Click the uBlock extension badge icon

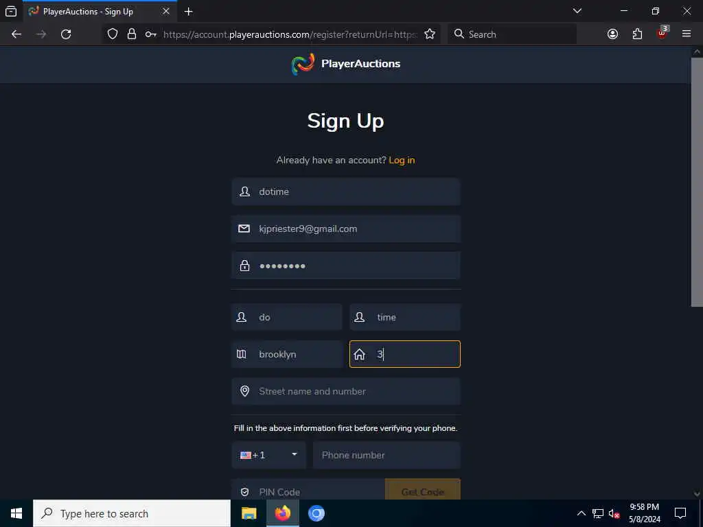point(662,33)
